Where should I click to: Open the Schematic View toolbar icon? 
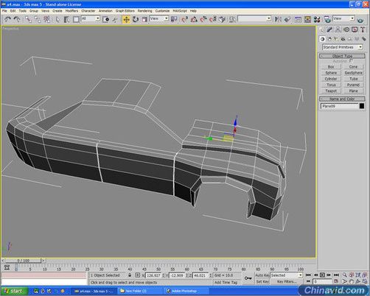pos(307,19)
